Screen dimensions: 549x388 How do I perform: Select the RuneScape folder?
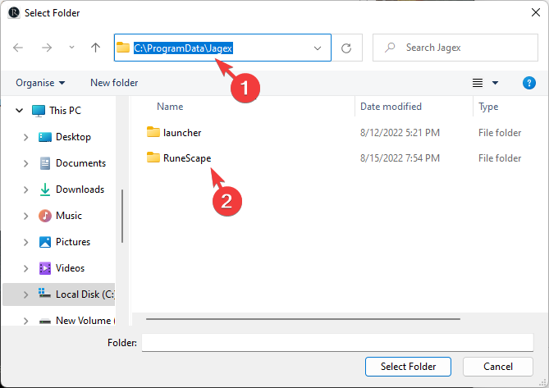[x=187, y=158]
